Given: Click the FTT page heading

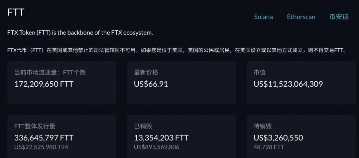Looking at the screenshot, I should pyautogui.click(x=16, y=12).
